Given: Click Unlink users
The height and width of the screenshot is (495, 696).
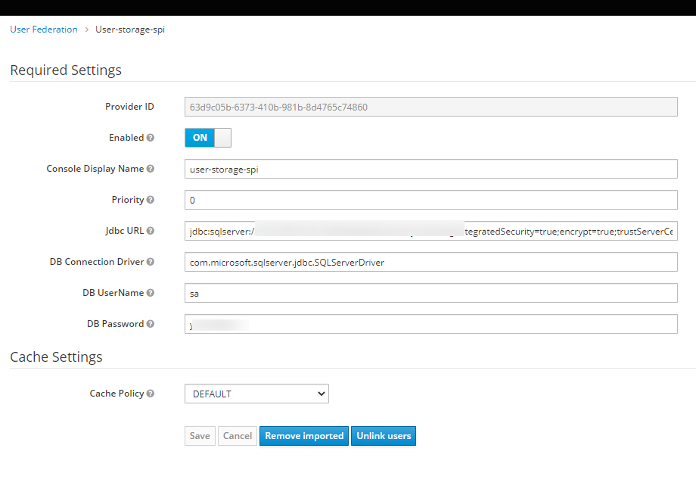Looking at the screenshot, I should coord(383,435).
